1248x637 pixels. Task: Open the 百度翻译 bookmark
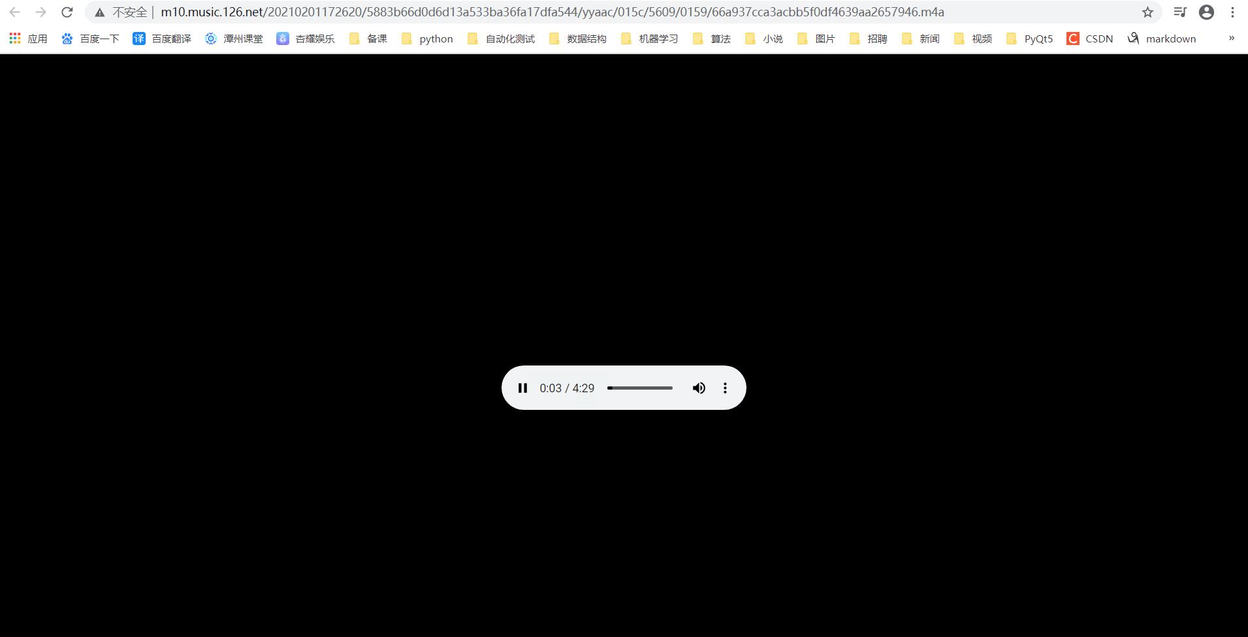coord(162,39)
